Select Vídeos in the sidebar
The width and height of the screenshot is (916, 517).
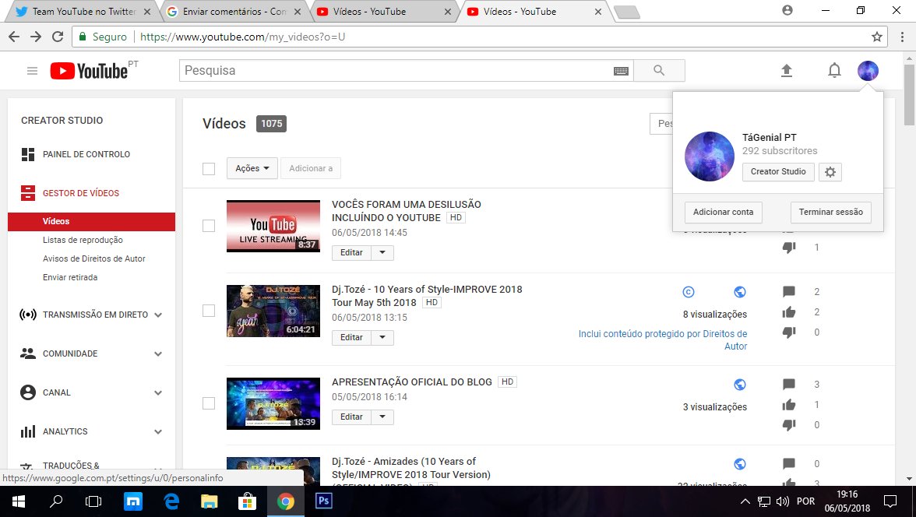[91, 221]
